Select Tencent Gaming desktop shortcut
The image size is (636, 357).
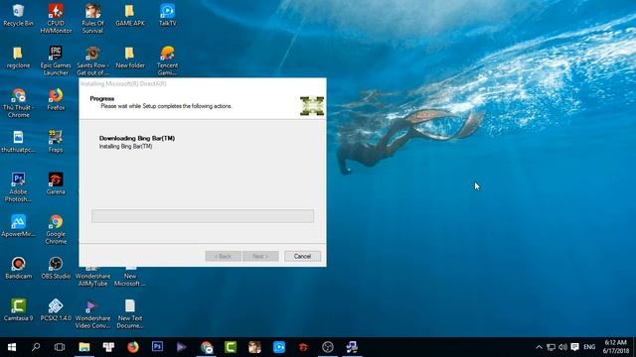pos(167,60)
